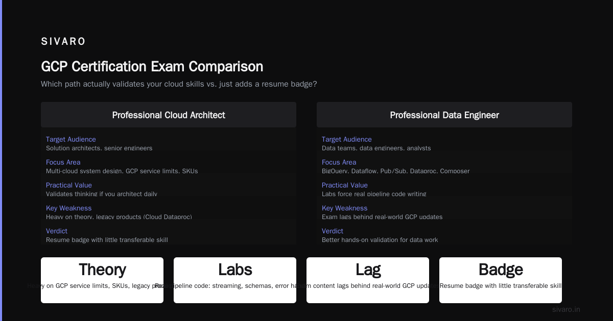
Task: Select Cloud Architect verdict 'Resume badge with little transferable skill'
Action: point(107,240)
